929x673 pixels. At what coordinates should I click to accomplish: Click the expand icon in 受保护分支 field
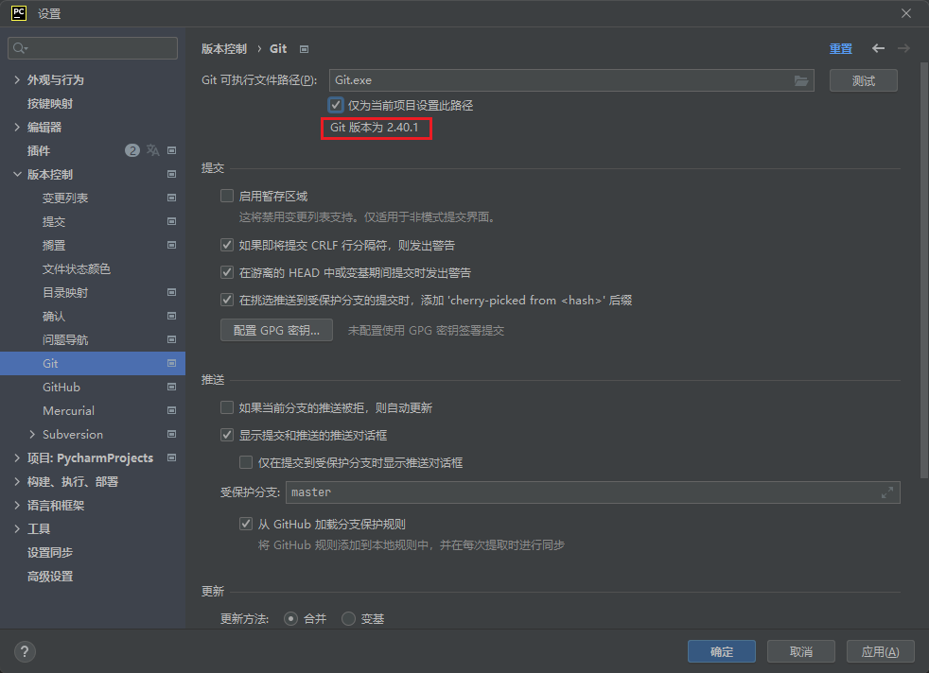coord(887,492)
